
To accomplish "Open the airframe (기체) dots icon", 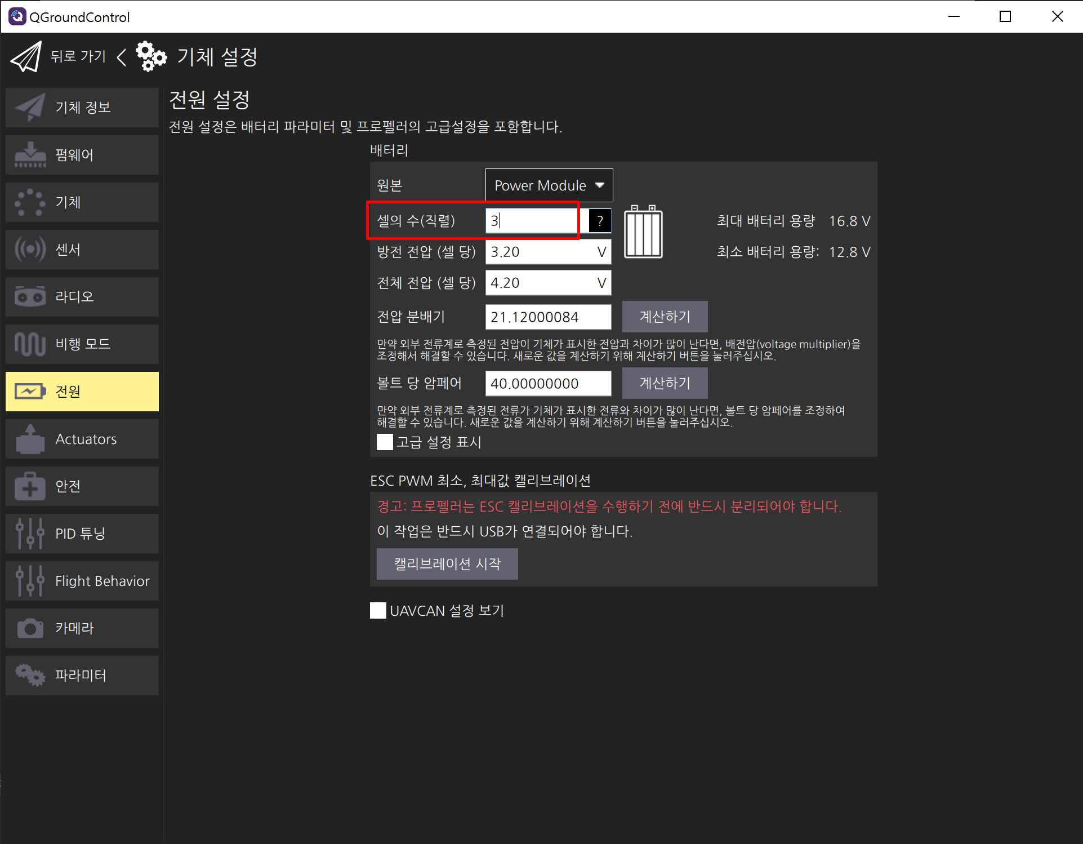I will click(30, 202).
